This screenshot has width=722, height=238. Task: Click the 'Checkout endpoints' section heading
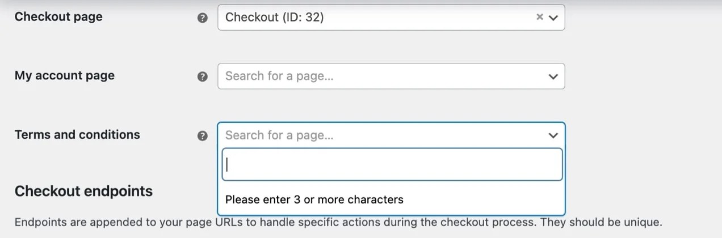[83, 191]
